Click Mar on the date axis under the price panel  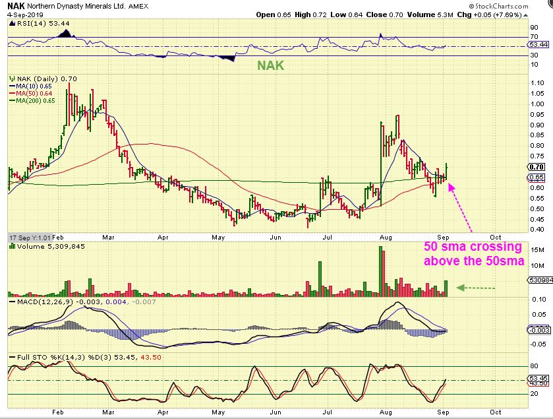(108, 237)
